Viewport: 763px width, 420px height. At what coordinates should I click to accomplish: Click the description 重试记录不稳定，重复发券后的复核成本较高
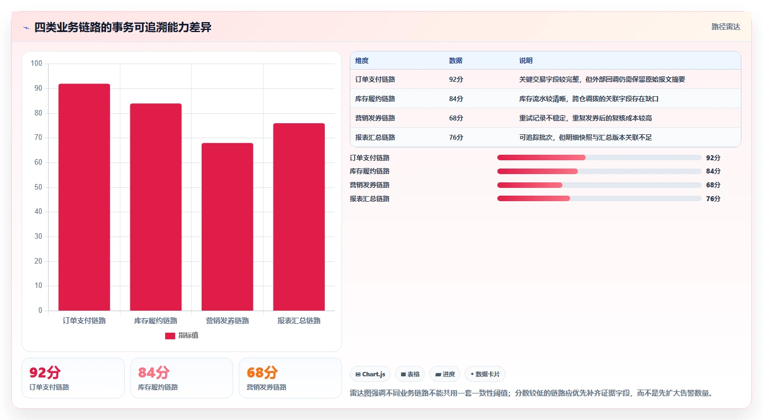(x=586, y=118)
